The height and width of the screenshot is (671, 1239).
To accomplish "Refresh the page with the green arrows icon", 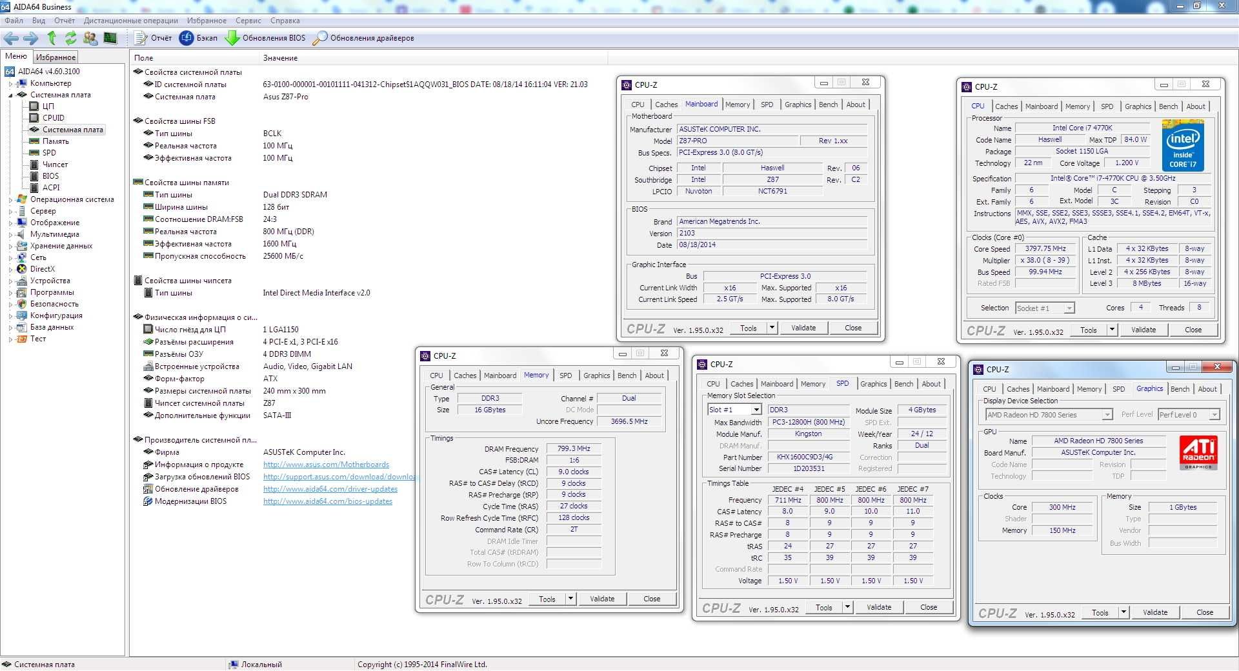I will click(x=70, y=38).
